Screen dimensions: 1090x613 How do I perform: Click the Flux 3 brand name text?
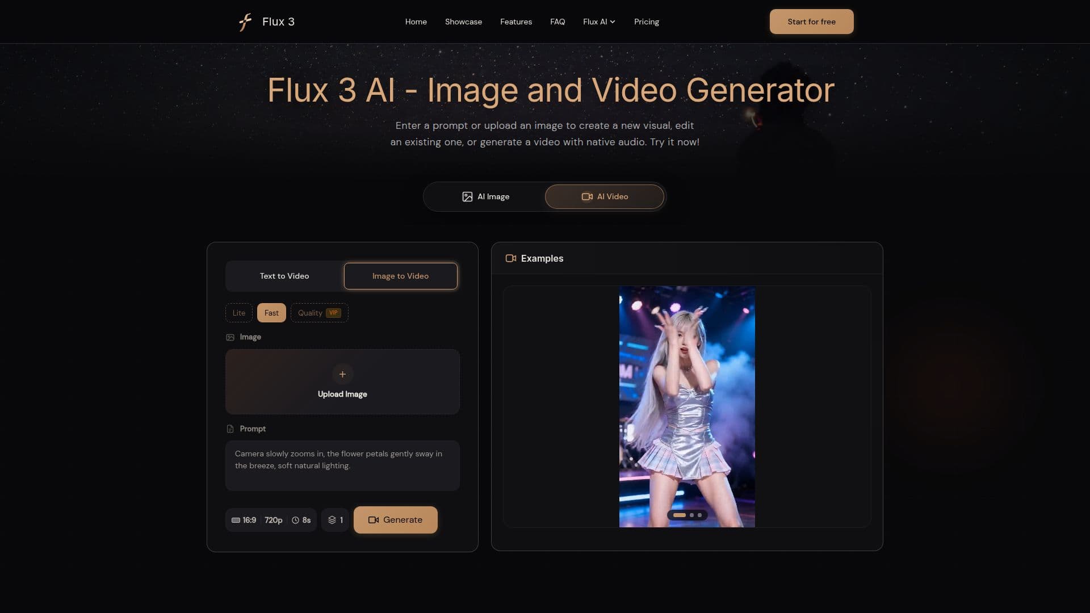278,22
